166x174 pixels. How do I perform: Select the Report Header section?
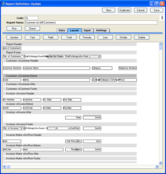point(70,44)
